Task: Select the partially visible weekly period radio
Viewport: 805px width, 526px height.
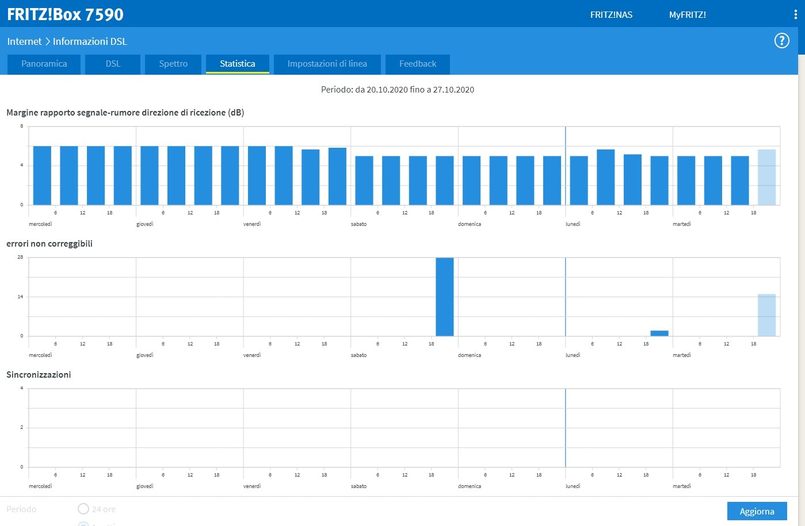Action: 83,524
